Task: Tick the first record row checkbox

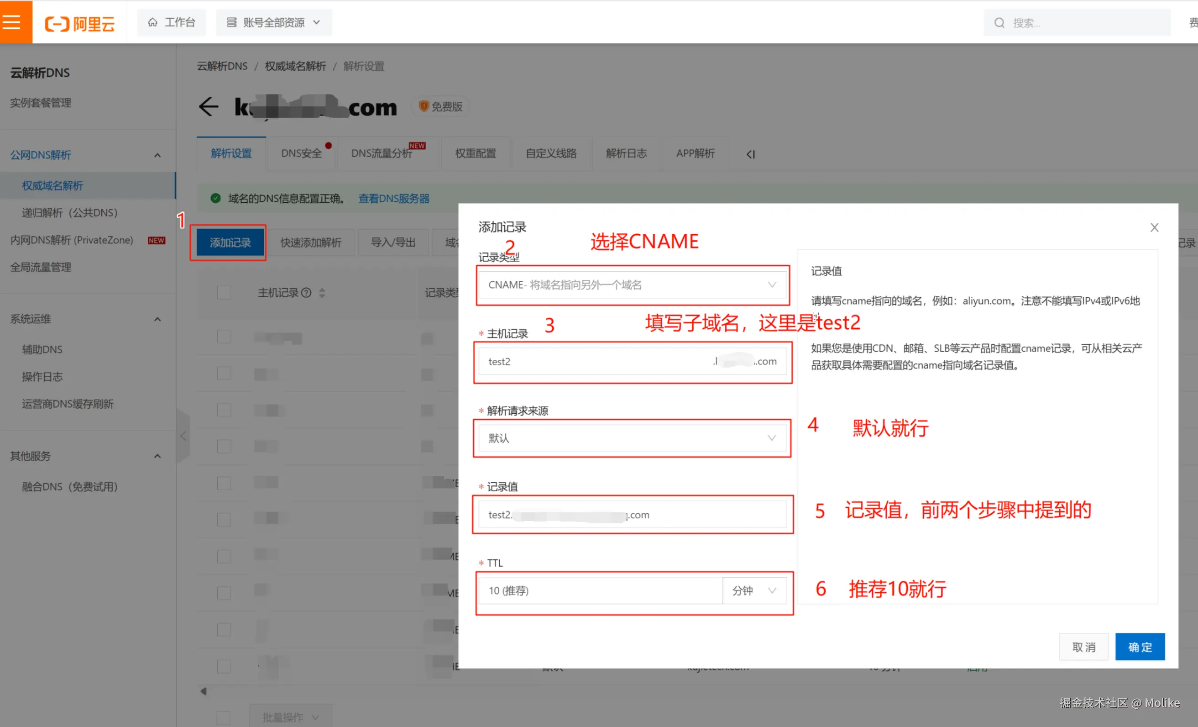Action: [224, 336]
